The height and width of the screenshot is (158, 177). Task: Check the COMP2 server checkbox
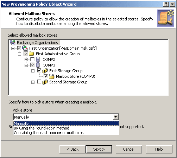point(32,59)
